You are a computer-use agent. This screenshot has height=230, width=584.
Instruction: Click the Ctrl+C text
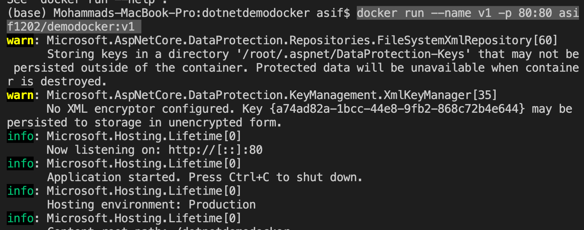click(249, 177)
